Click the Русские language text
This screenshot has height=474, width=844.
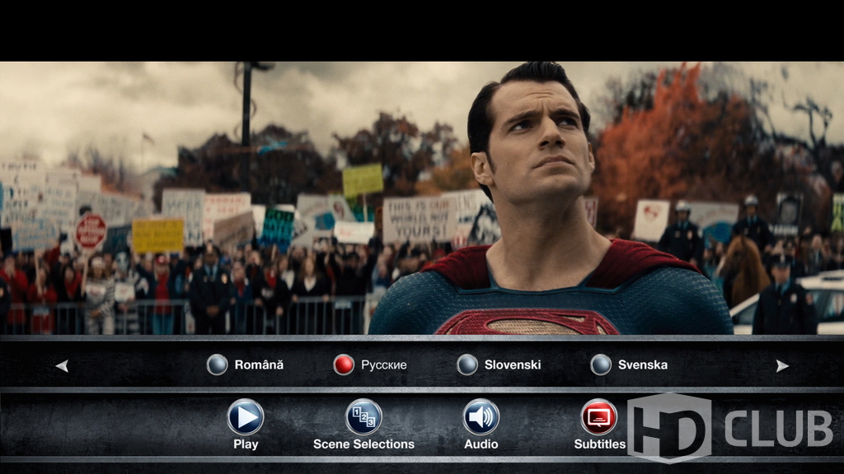click(x=384, y=365)
